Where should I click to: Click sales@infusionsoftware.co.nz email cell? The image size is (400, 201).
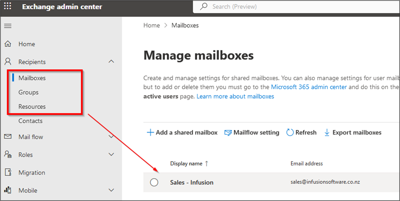click(325, 182)
